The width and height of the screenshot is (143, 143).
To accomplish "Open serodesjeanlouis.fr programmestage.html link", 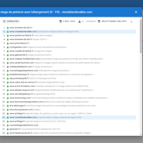I will (32, 94).
